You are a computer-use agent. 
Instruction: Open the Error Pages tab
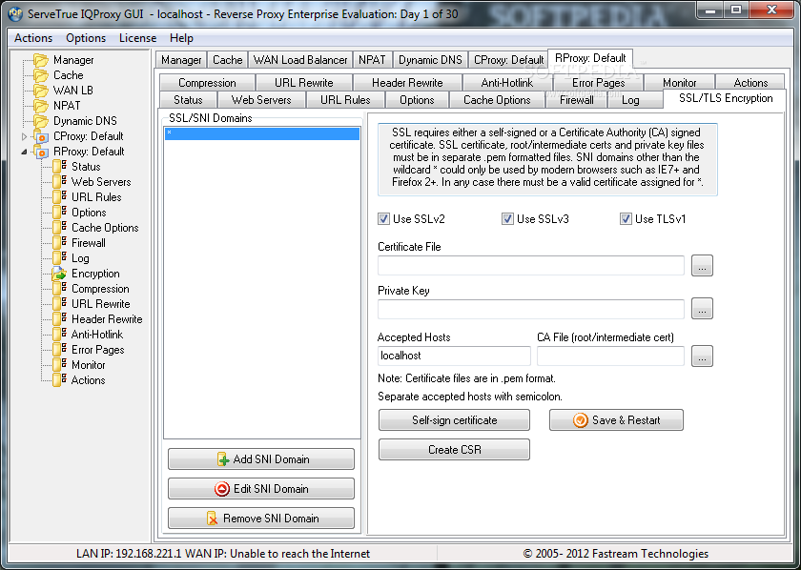click(598, 83)
